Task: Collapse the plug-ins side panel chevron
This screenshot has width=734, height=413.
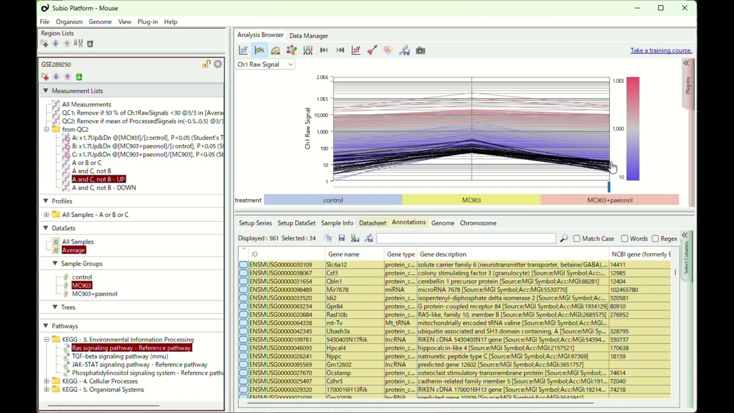Action: [x=686, y=64]
